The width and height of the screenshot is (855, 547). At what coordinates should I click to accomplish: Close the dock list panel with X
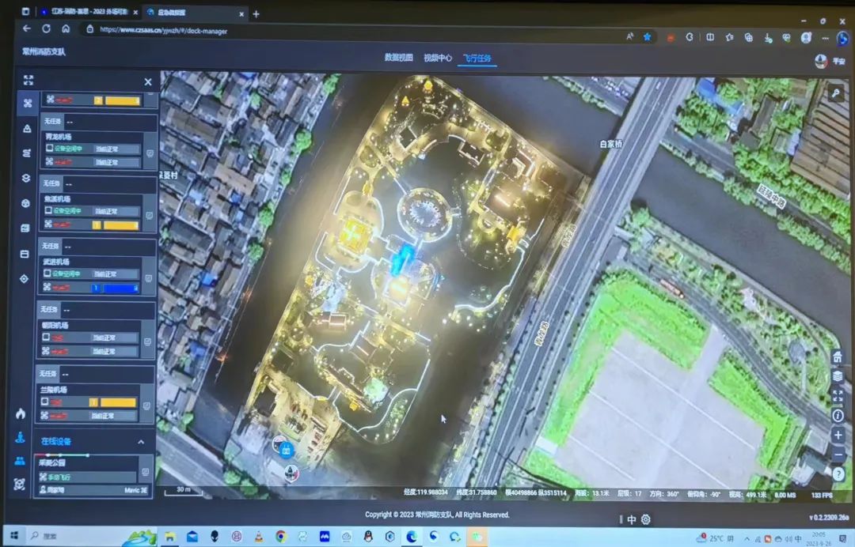click(x=148, y=81)
